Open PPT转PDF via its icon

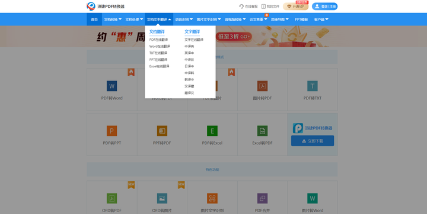coord(162,131)
